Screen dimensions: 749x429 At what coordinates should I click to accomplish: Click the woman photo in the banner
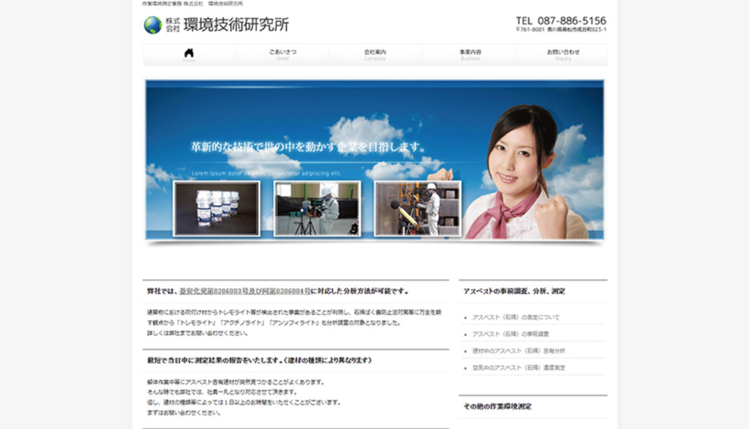coord(528,172)
